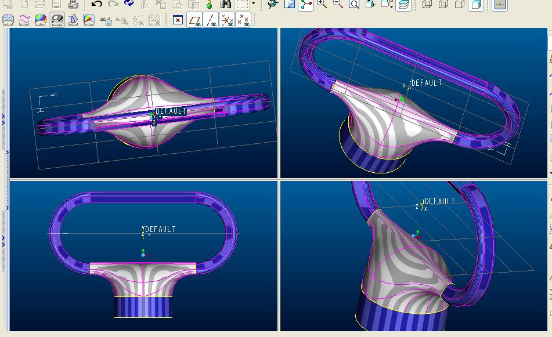Toggle coordinate systems visibility
The height and width of the screenshot is (337, 552).
coord(227,20)
